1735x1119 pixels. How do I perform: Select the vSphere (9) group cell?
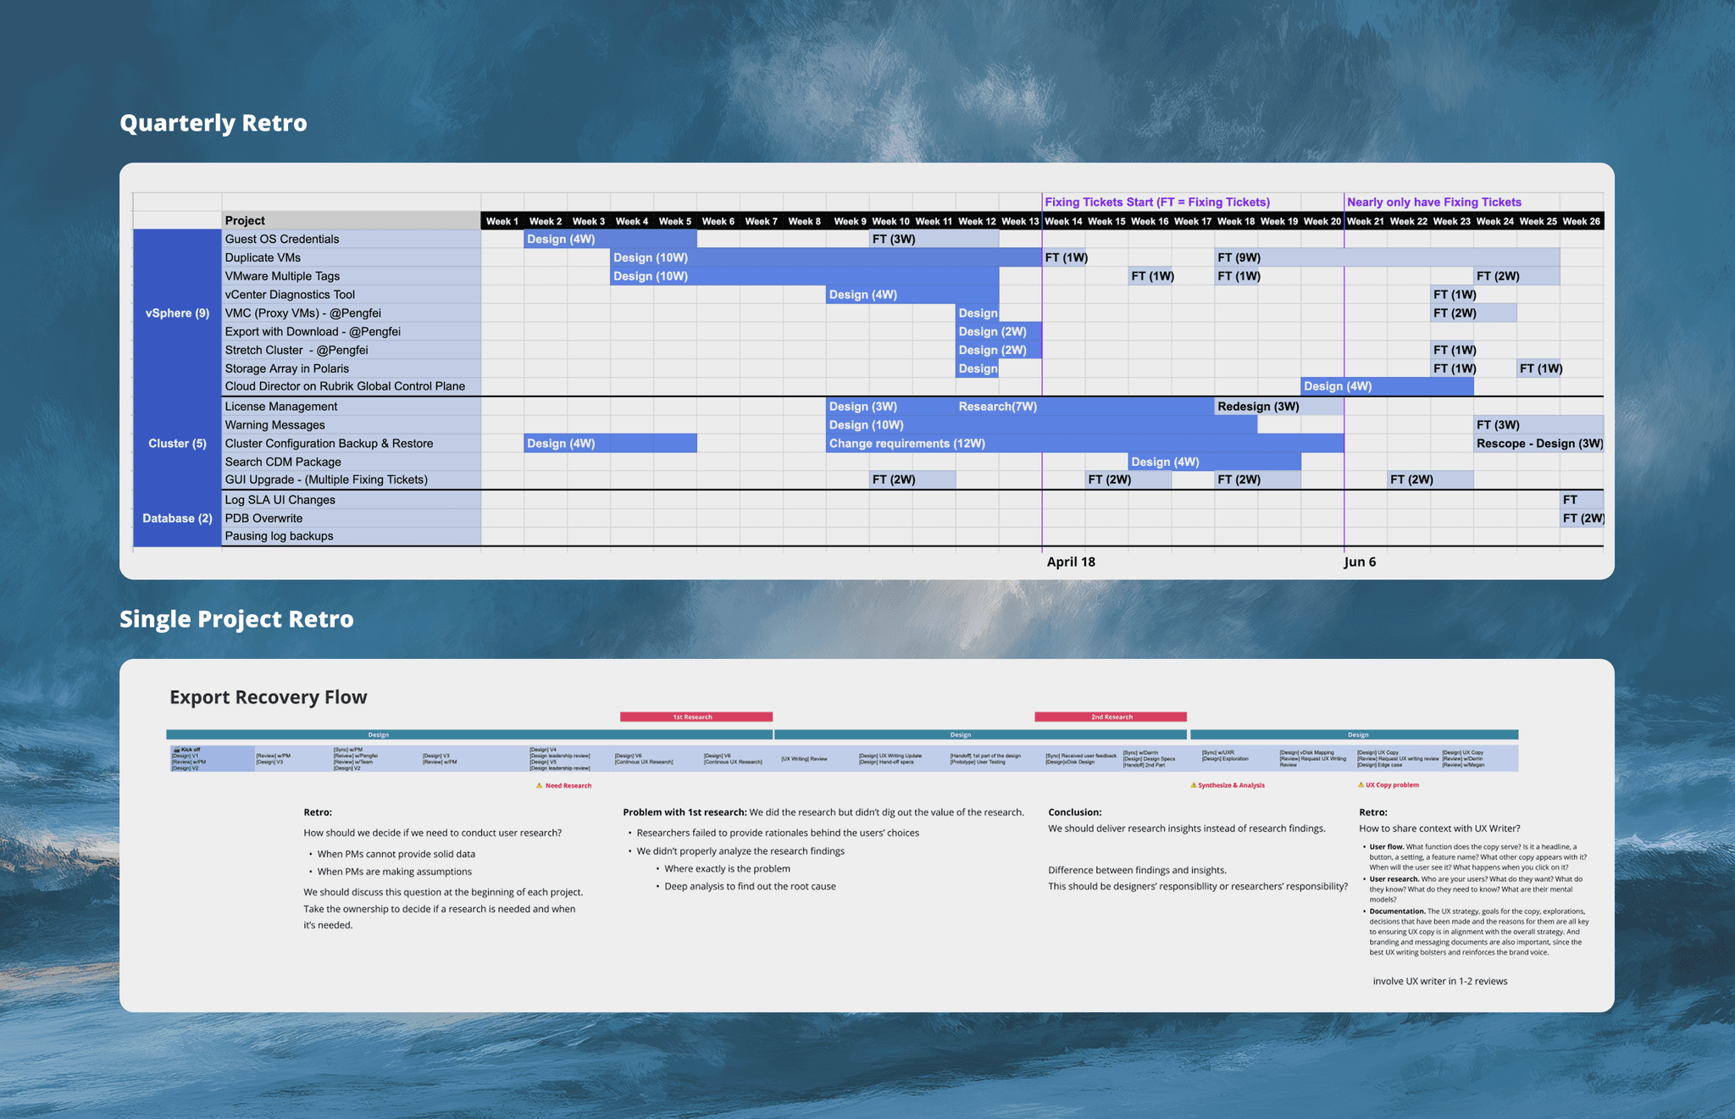[x=177, y=313]
